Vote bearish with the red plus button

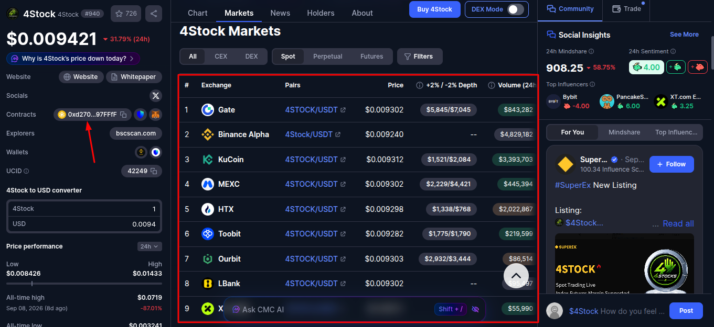click(699, 67)
